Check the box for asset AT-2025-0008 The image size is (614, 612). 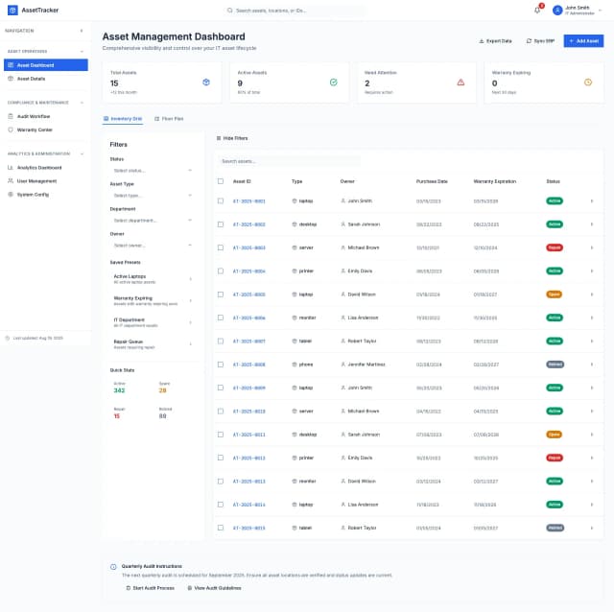click(221, 365)
